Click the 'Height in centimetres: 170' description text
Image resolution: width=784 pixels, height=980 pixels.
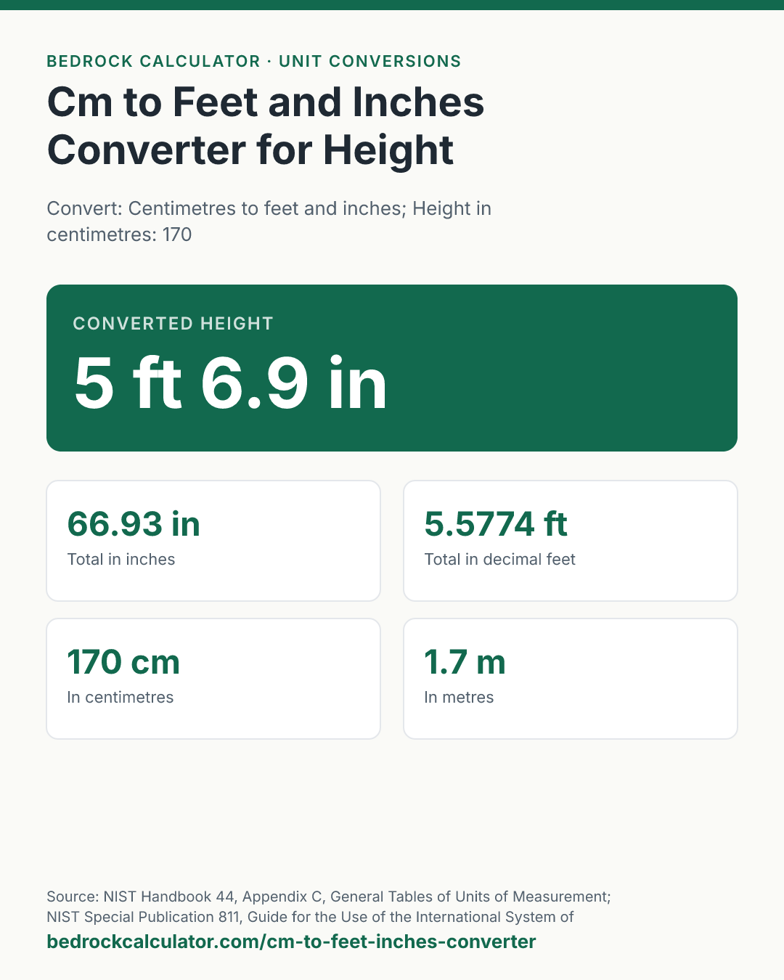coord(269,221)
